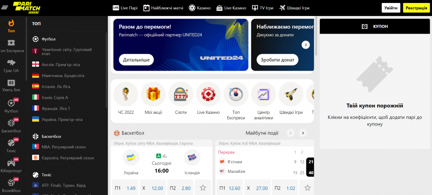Open Швидкі Ігри jet icon shortcut

(291, 95)
